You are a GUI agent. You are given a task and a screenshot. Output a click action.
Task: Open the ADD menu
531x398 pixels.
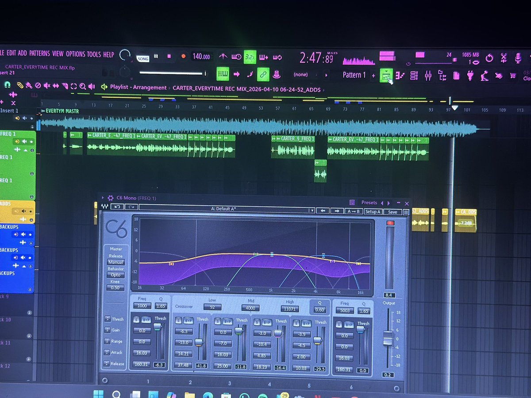click(22, 54)
